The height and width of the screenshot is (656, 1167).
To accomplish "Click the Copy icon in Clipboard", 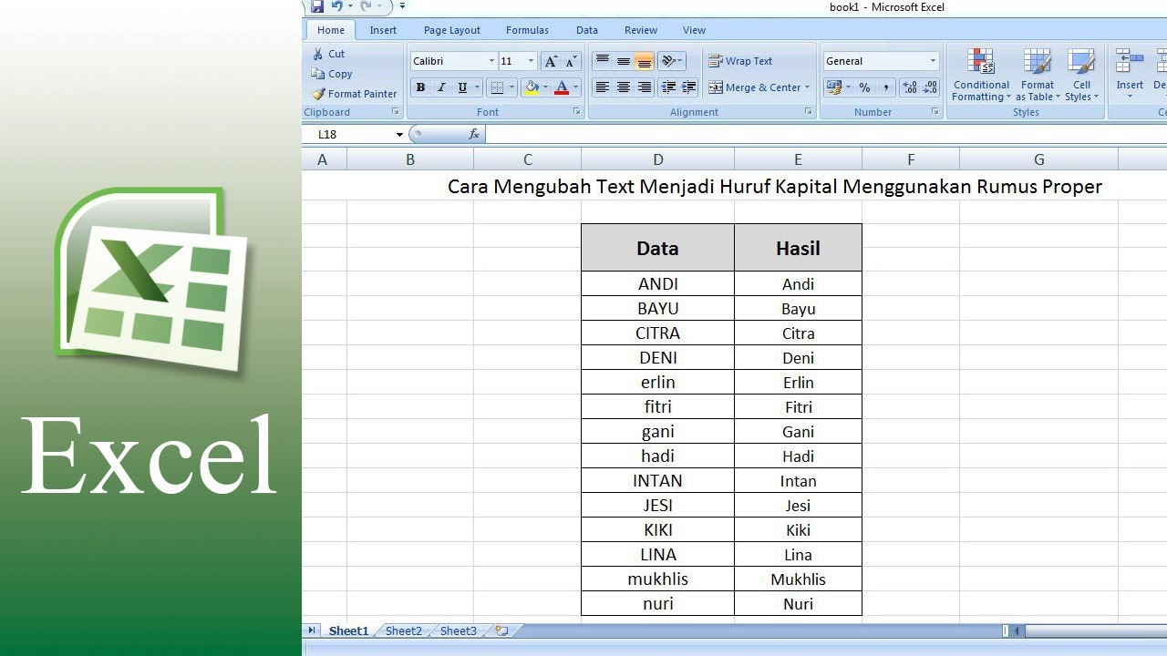I will pos(318,74).
